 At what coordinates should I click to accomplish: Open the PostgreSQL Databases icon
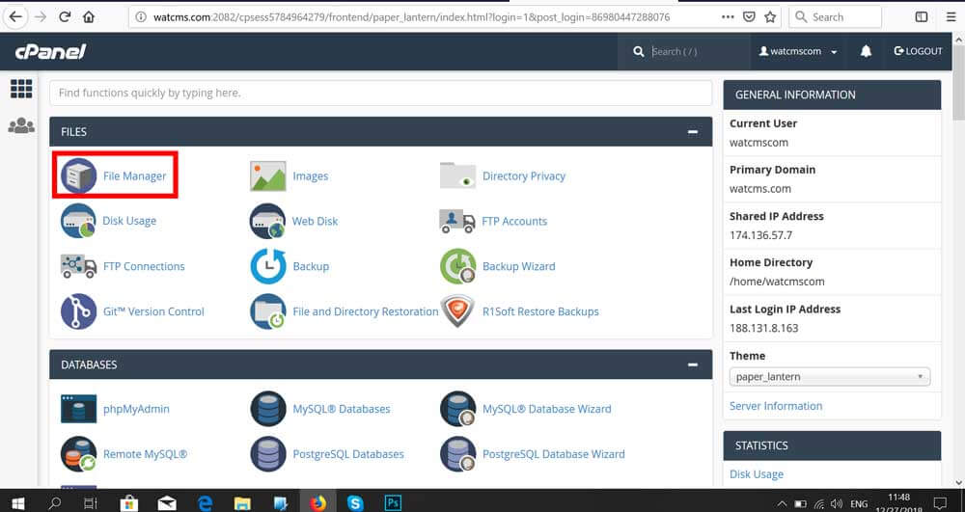coord(267,454)
